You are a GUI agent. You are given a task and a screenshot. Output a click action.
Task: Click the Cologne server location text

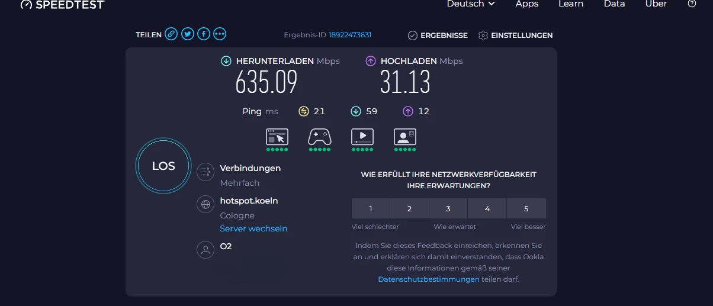coord(237,215)
